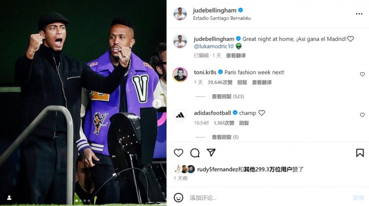The height and width of the screenshot is (206, 369).
Task: Expand 523 replies under toni.kr8s comment
Action: pyautogui.click(x=228, y=97)
